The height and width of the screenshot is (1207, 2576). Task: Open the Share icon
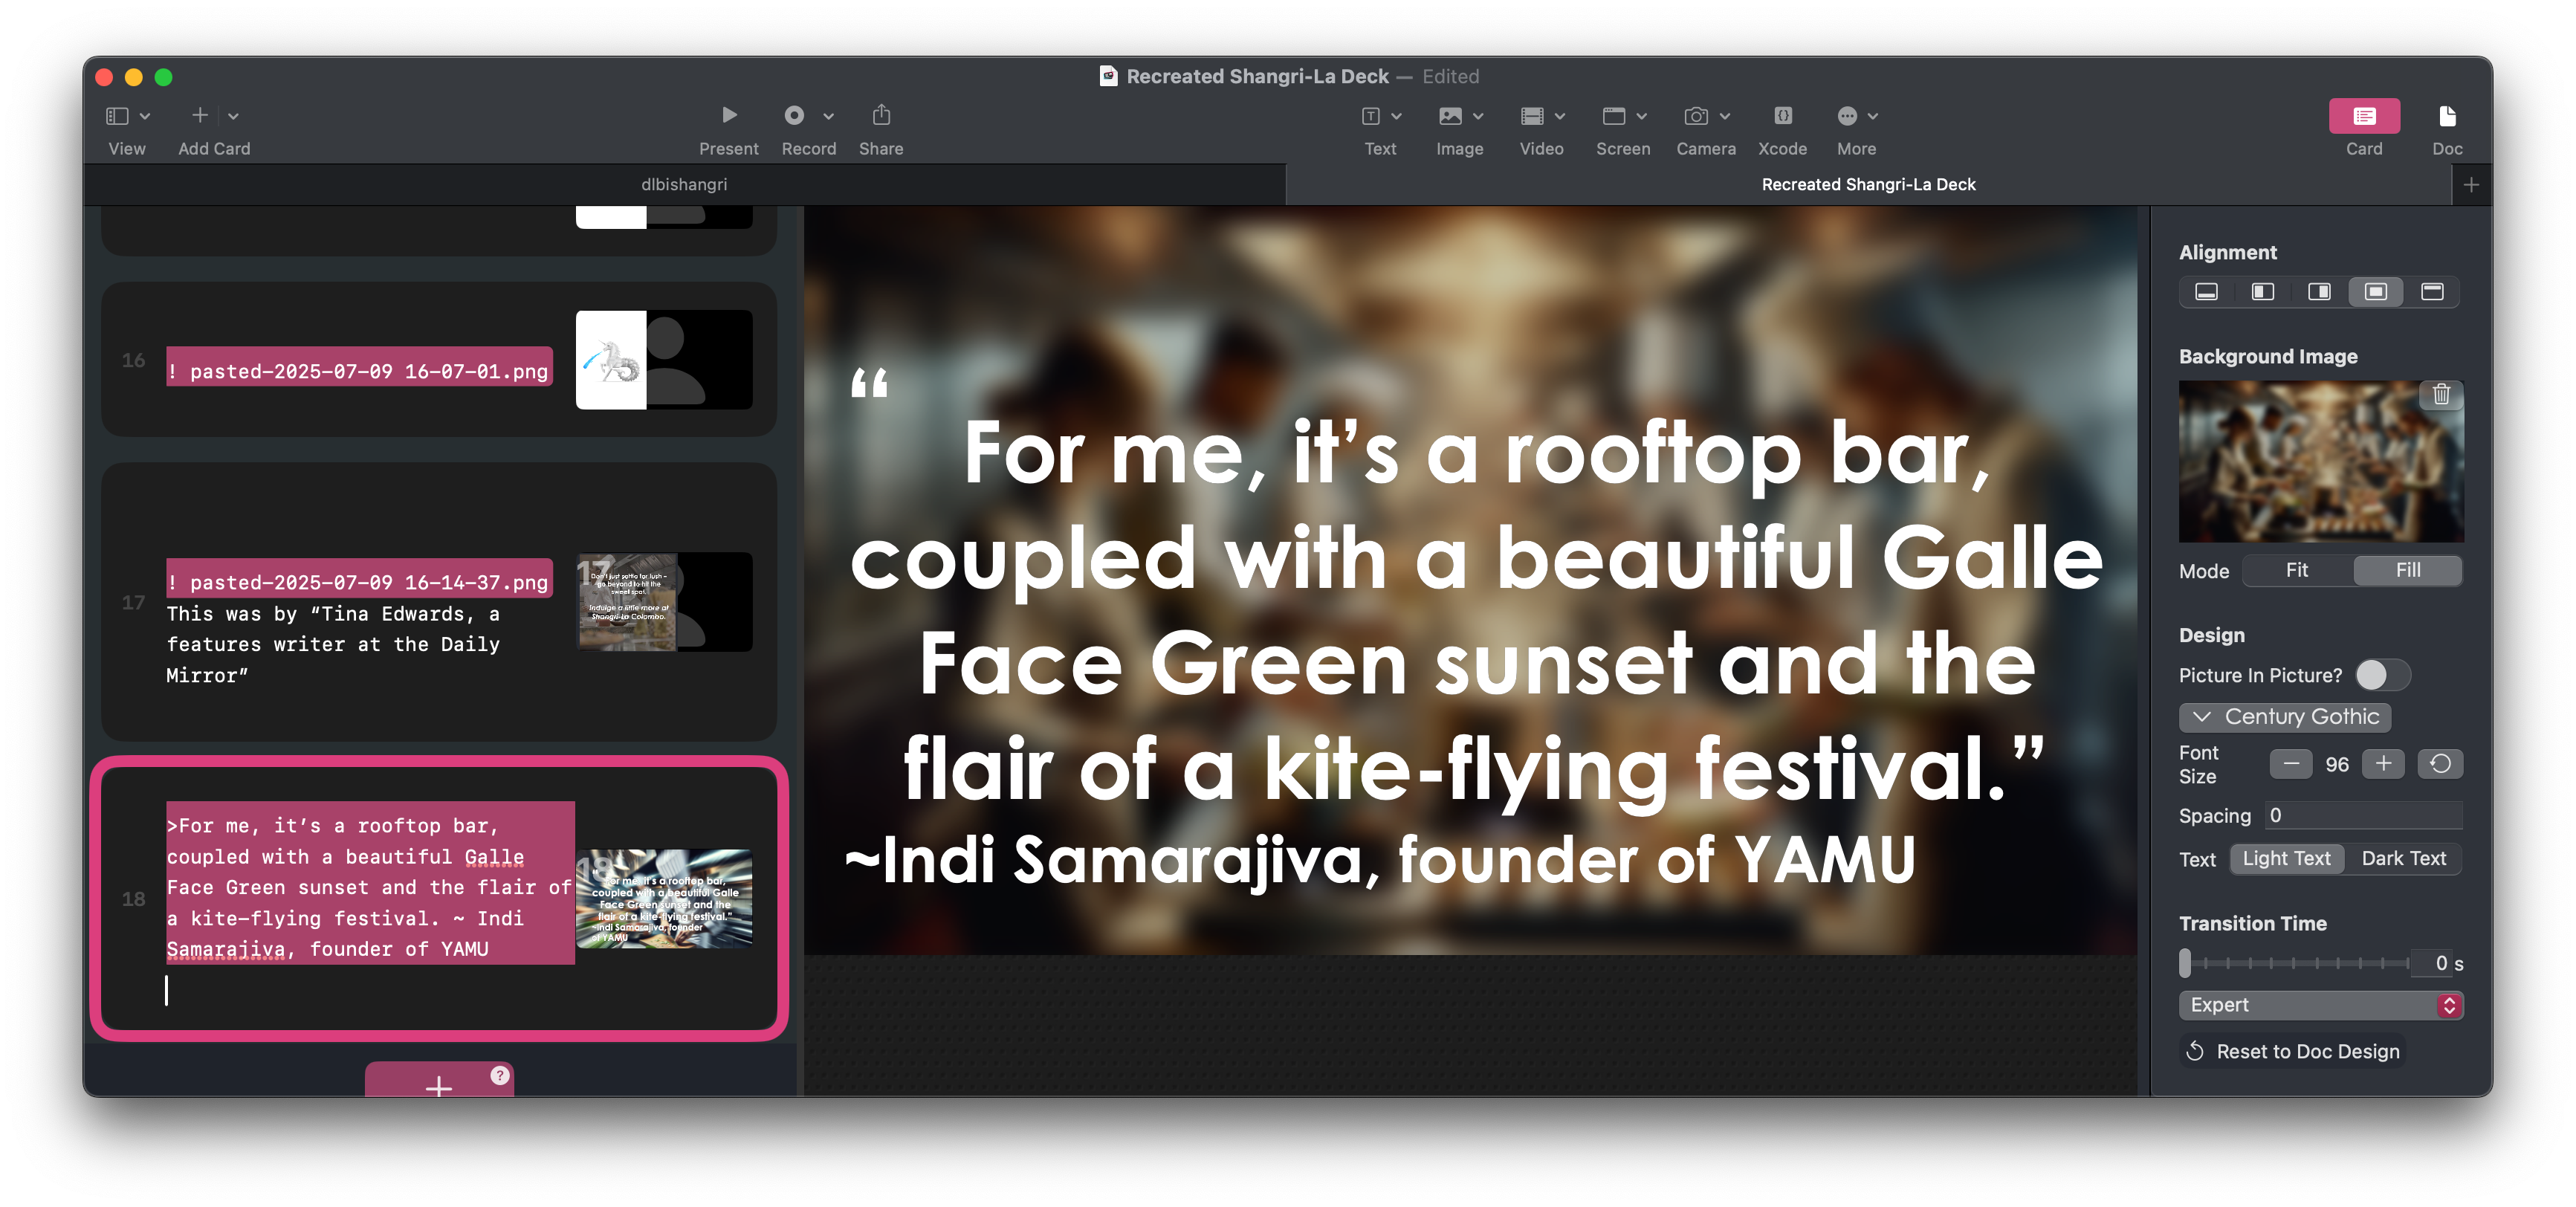[881, 115]
